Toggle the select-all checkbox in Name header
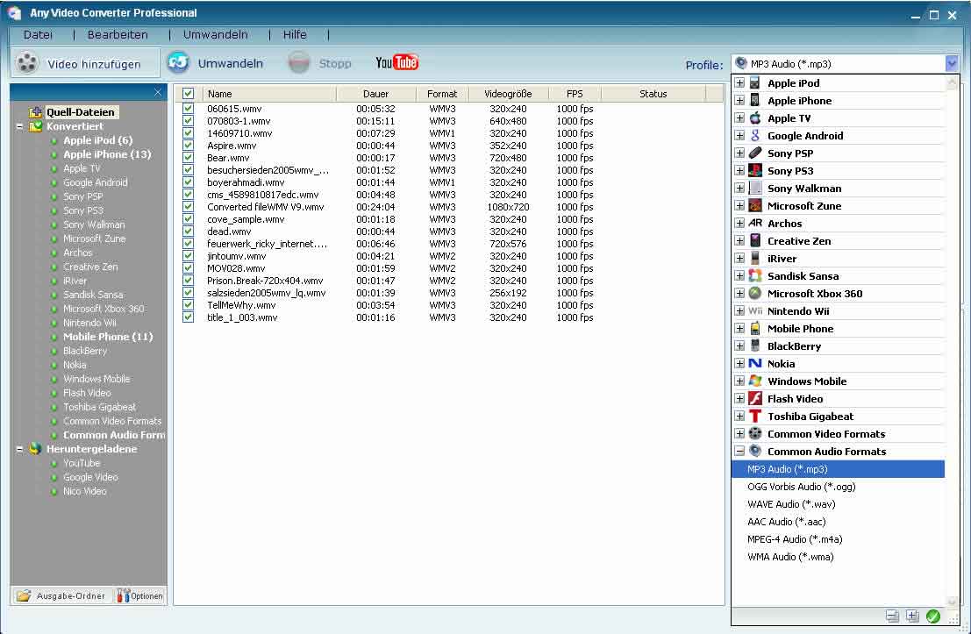The image size is (971, 634). click(x=189, y=94)
